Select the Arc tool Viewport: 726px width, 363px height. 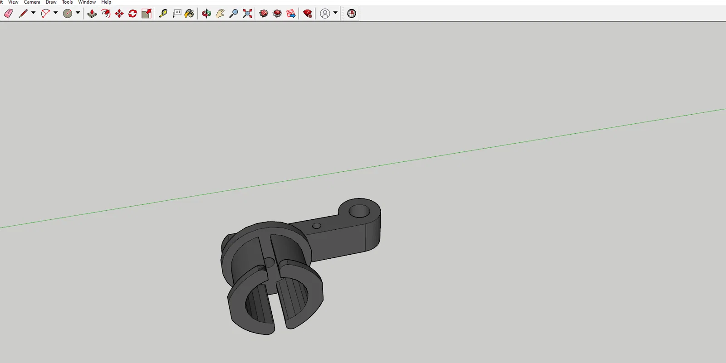(45, 14)
